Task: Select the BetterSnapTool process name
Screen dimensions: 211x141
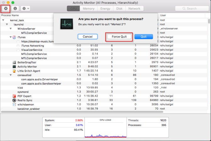Action: point(27,62)
